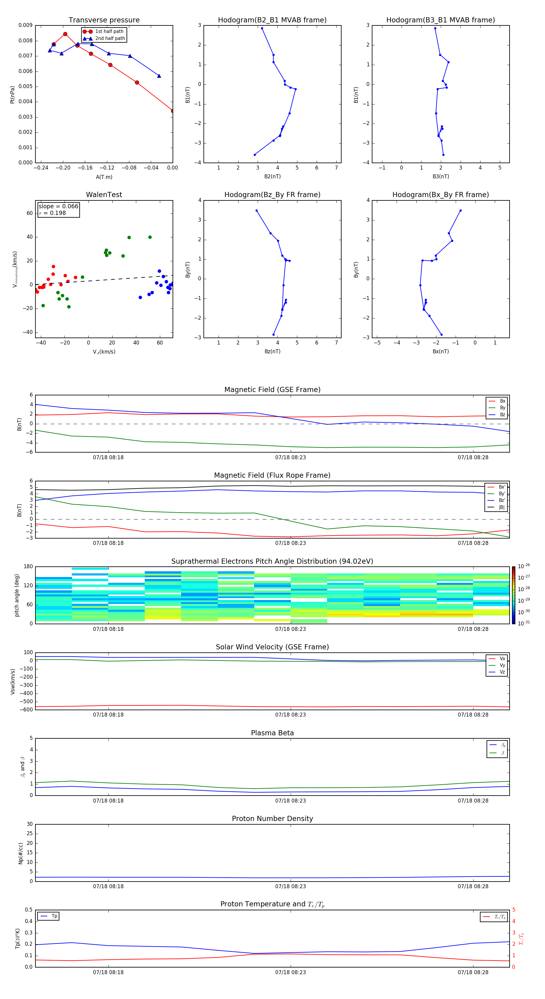Click 'Hodogram(B2_B1 MVAB frame)' title
This screenshot has width=545, height=999.
(x=272, y=20)
